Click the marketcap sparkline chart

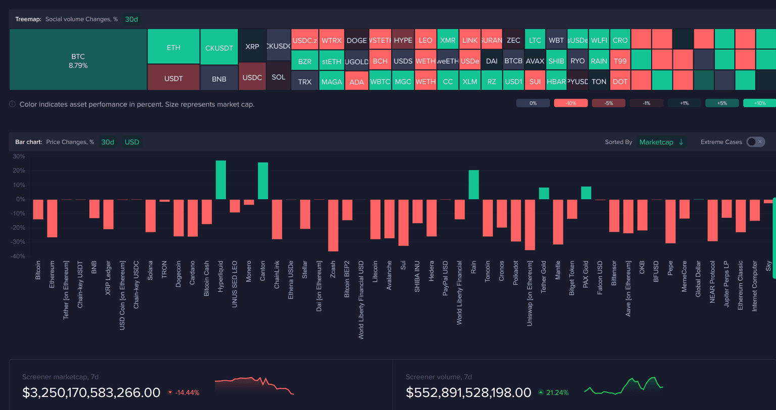point(254,386)
